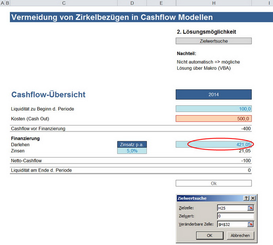The image size is (273, 245).
Task: Focus the Zielwert input field
Action: click(235, 216)
